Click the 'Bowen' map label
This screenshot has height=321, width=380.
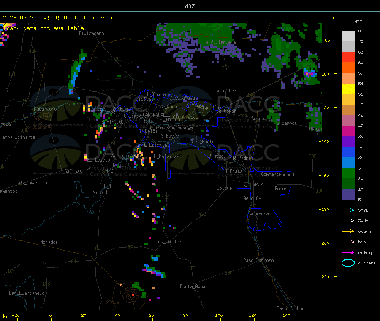(281, 189)
